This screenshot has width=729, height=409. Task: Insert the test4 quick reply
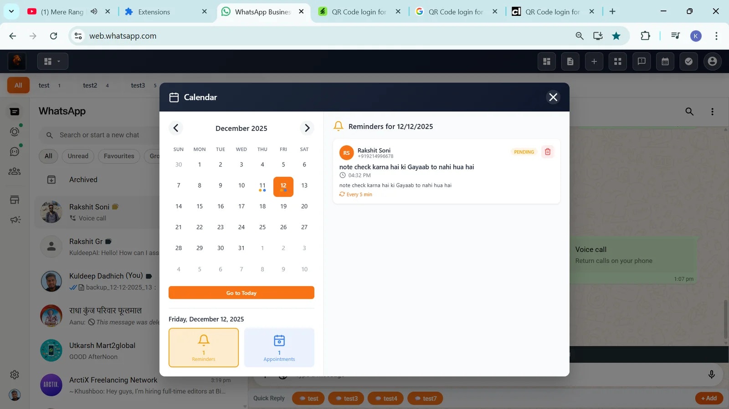[385, 399]
